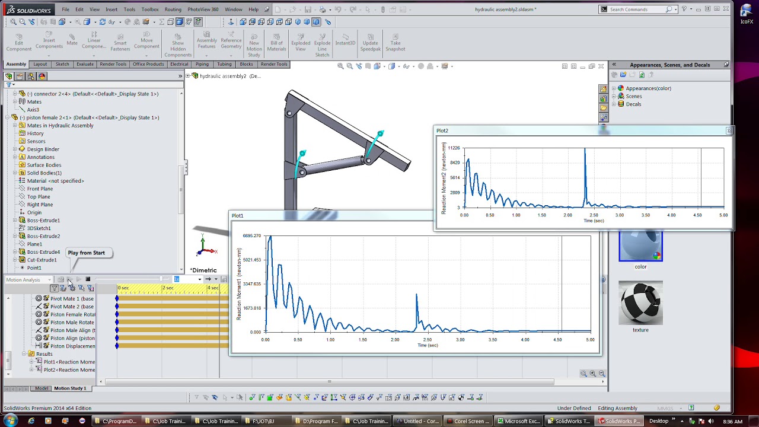
Task: Select Pivot Mate 1 in motion tree
Action: click(x=72, y=298)
